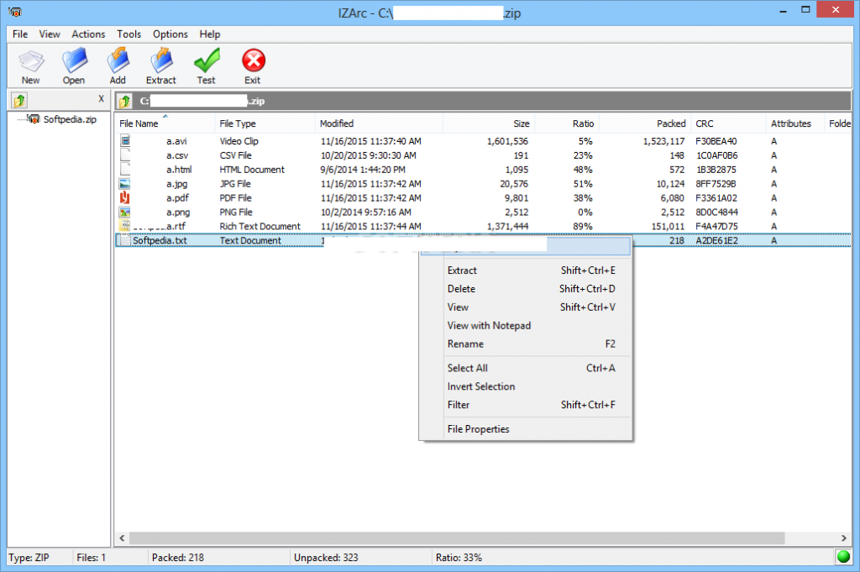Open the Help menu
This screenshot has width=860, height=572.
[x=209, y=34]
